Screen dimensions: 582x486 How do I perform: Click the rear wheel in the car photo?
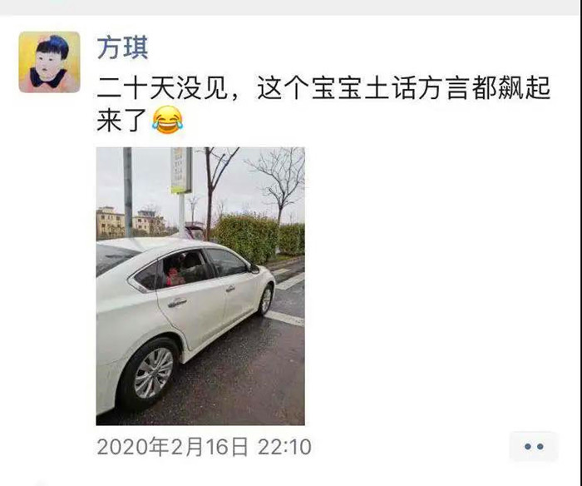click(150, 373)
